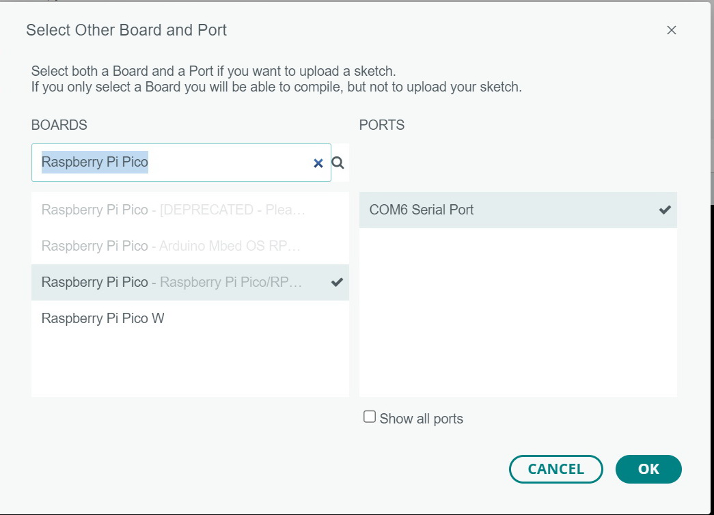This screenshot has height=515, width=714.
Task: Pick the Raspberry Pi Pico W board
Action: (x=191, y=318)
